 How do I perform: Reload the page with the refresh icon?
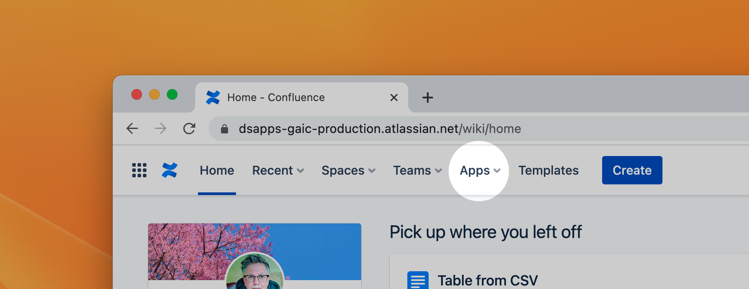(x=189, y=129)
